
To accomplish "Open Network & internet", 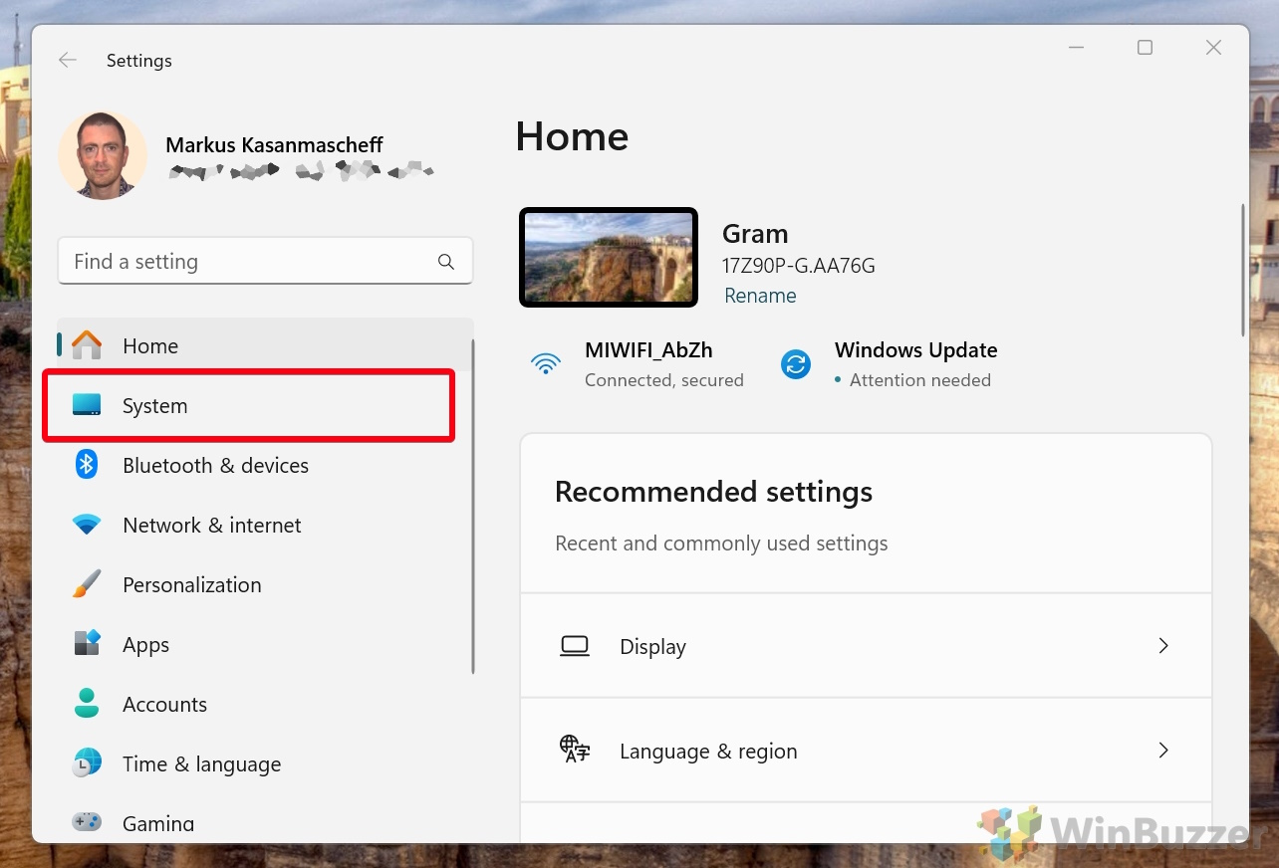I will point(265,525).
